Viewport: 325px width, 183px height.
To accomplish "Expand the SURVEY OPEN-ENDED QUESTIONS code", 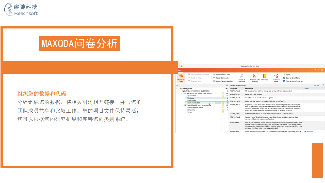I will pyautogui.click(x=179, y=91).
